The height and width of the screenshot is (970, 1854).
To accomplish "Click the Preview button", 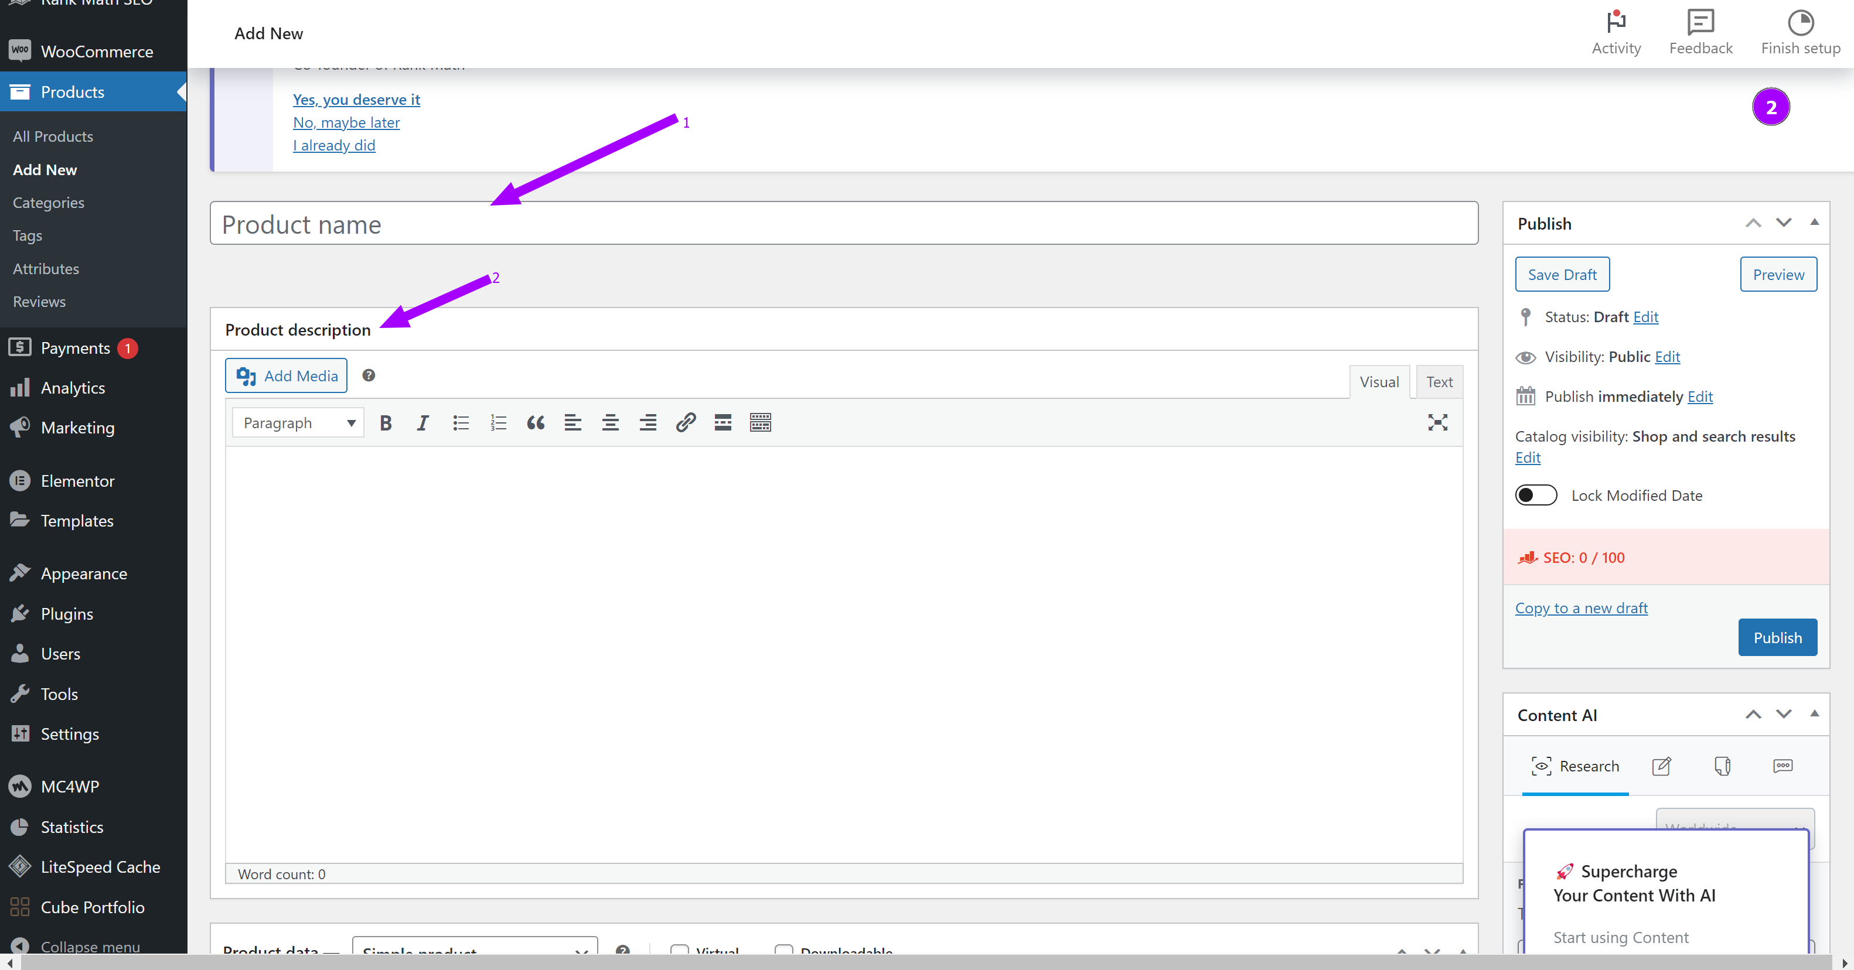I will (1778, 274).
